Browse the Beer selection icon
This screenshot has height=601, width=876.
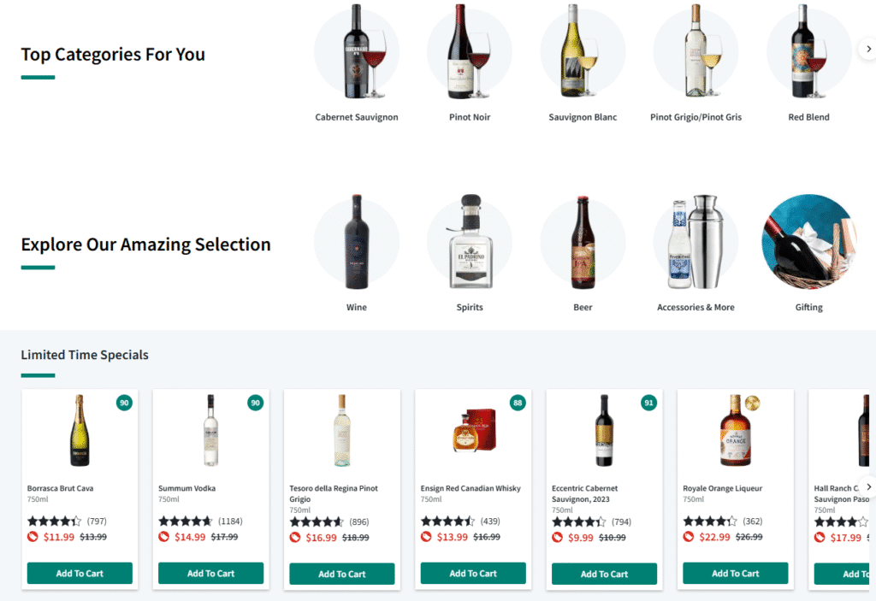[583, 242]
